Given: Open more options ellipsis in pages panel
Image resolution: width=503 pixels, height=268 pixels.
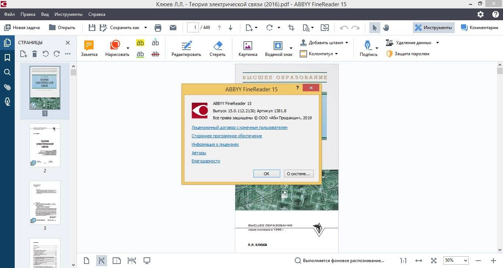Looking at the screenshot, I should pyautogui.click(x=68, y=54).
